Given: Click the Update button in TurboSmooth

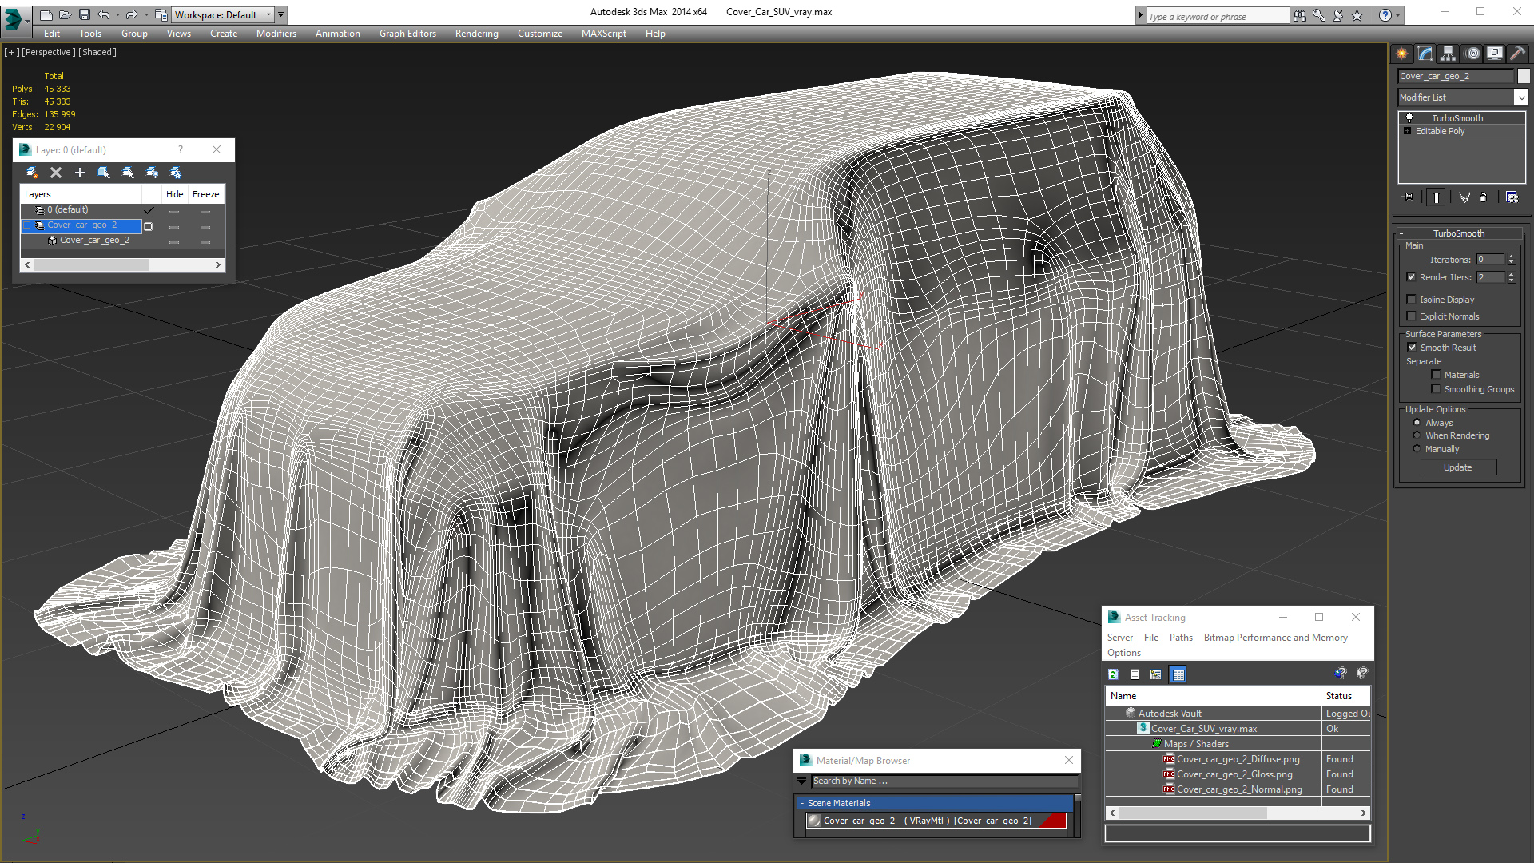Looking at the screenshot, I should [1457, 467].
